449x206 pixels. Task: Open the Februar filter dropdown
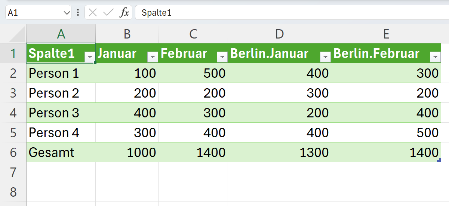(x=222, y=57)
